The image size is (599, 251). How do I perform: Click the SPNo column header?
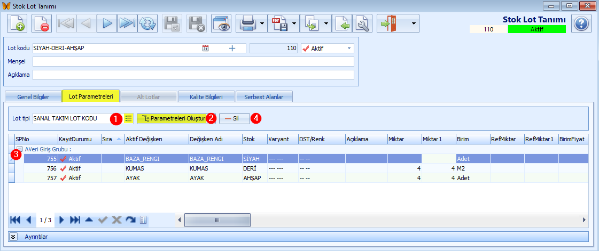pos(36,139)
